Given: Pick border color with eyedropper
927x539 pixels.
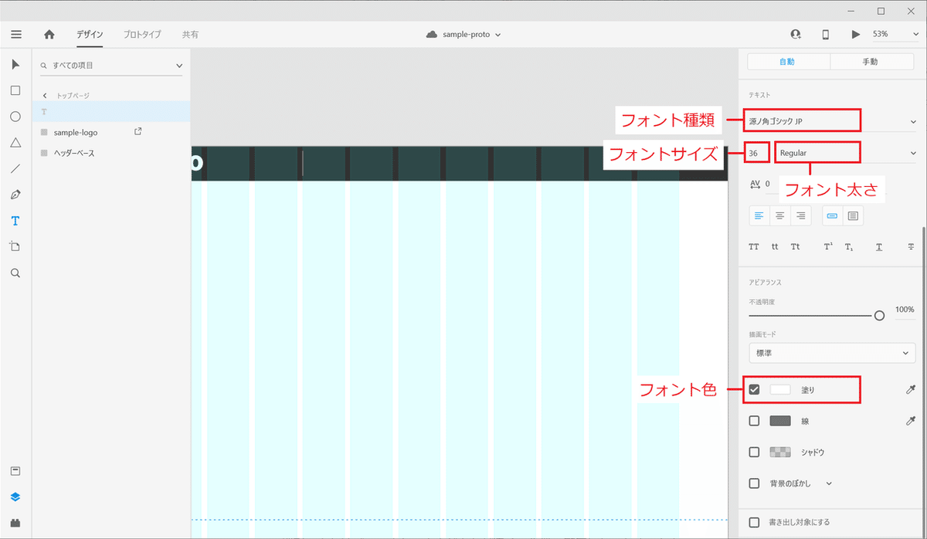Looking at the screenshot, I should tap(911, 421).
